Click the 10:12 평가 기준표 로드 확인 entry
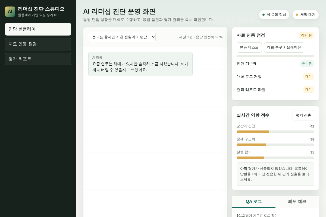This screenshot has height=217, width=326. (x=257, y=216)
